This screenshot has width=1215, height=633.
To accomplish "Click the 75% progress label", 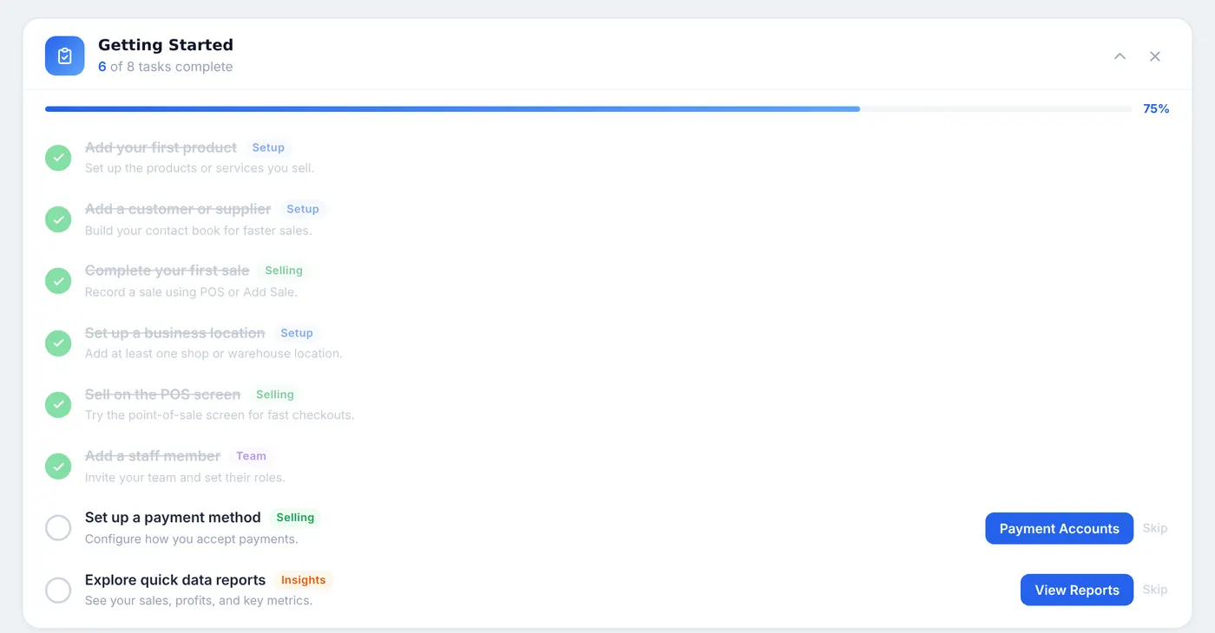I will (x=1156, y=109).
